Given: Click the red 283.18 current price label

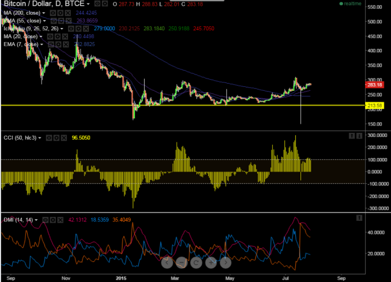Looking at the screenshot, I should point(374,85).
